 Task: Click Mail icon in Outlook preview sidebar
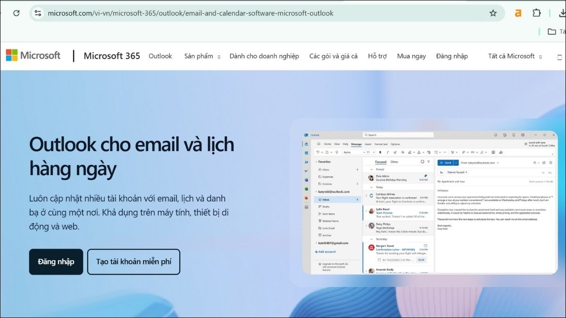coord(306,144)
